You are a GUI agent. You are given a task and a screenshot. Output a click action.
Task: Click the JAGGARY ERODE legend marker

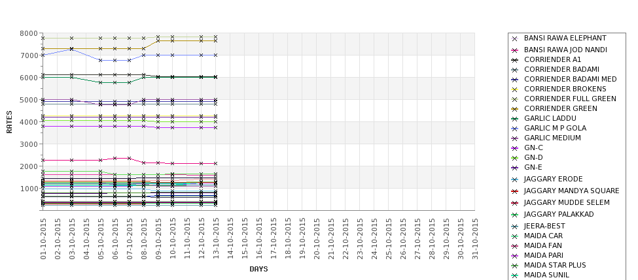click(515, 179)
